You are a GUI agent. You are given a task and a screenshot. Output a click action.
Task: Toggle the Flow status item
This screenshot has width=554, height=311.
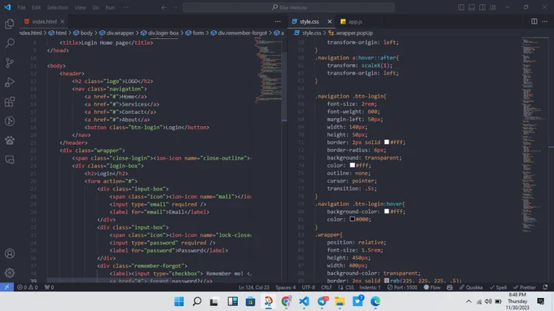(432, 287)
